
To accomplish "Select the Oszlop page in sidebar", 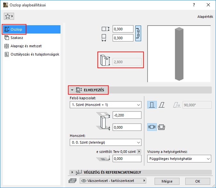I will (x=32, y=29).
